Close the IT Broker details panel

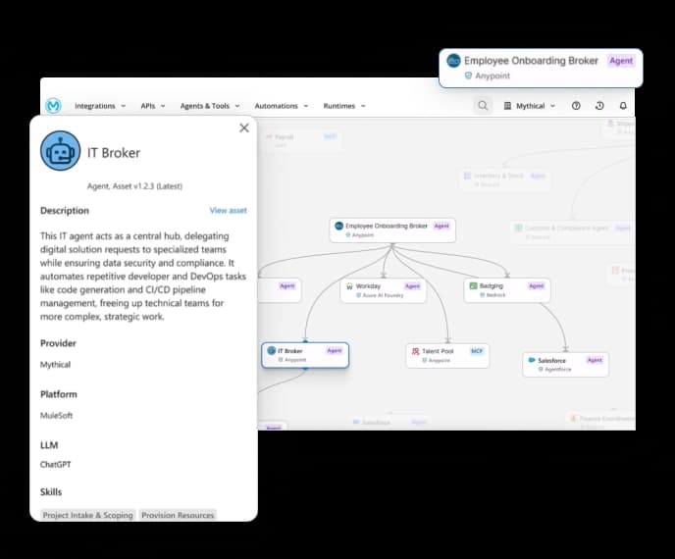244,127
